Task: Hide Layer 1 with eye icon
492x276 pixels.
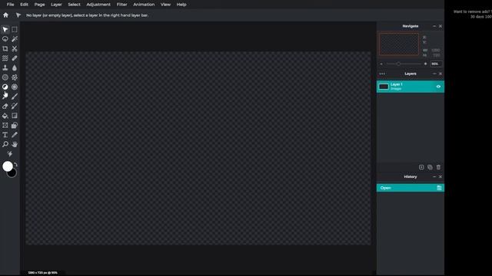Action: pyautogui.click(x=438, y=87)
